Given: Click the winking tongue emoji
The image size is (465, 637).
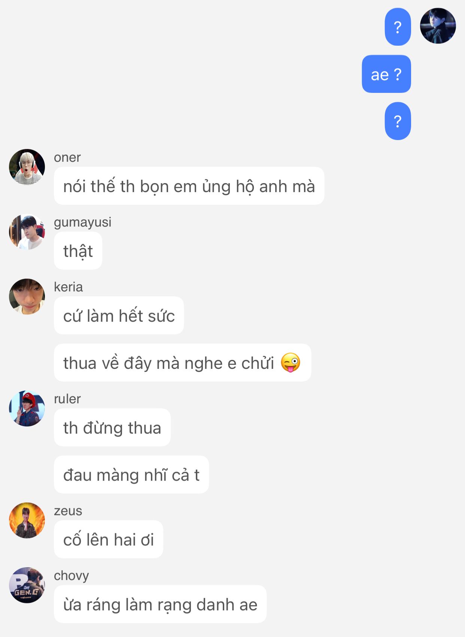Looking at the screenshot, I should (x=291, y=363).
